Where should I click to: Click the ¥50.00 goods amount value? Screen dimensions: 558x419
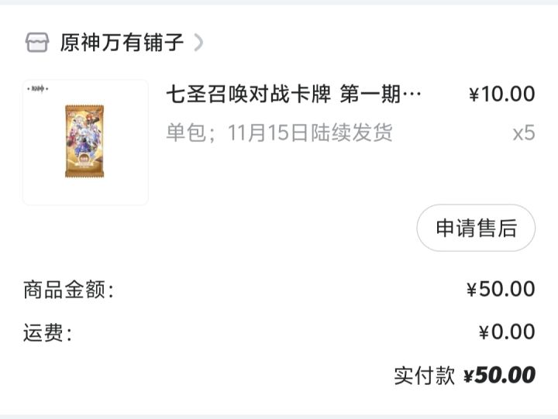coord(501,289)
